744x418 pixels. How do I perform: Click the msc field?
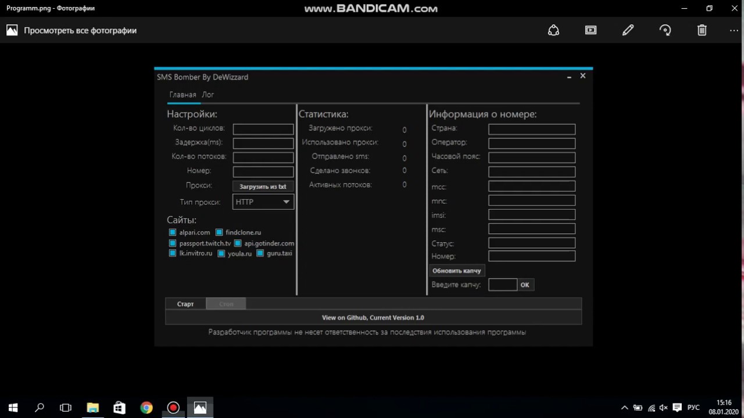click(x=532, y=229)
